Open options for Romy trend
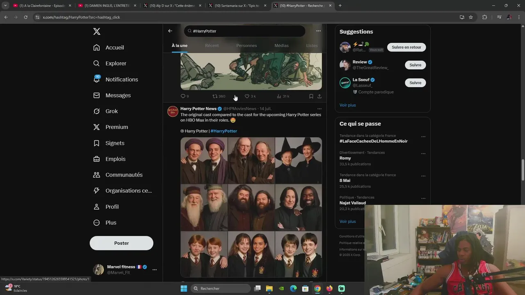 tap(423, 154)
